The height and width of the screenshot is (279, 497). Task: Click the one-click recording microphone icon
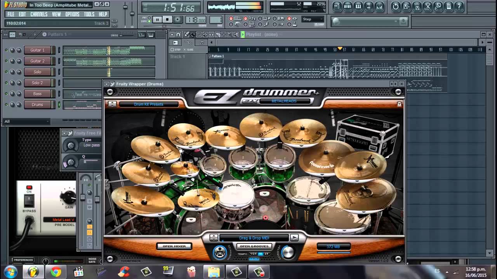438,6
